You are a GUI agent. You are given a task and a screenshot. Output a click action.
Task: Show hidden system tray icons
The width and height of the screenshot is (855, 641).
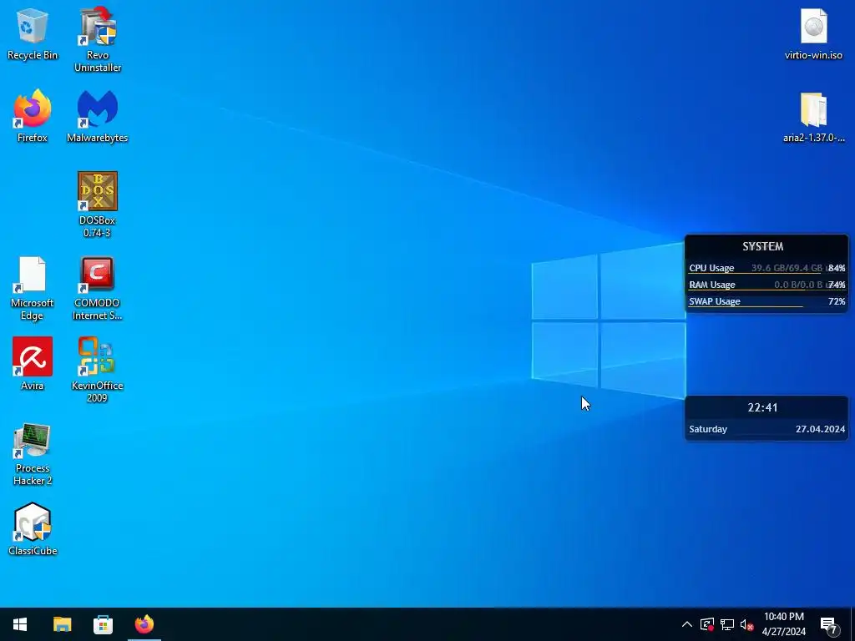(687, 624)
